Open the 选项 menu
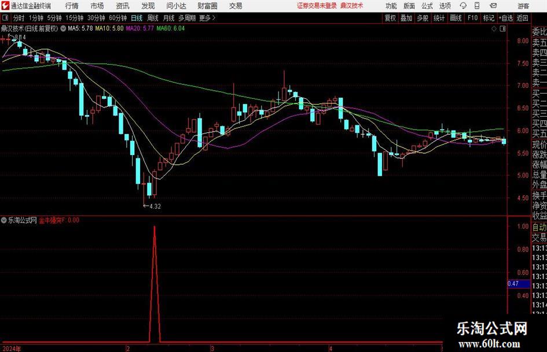 (445, 6)
